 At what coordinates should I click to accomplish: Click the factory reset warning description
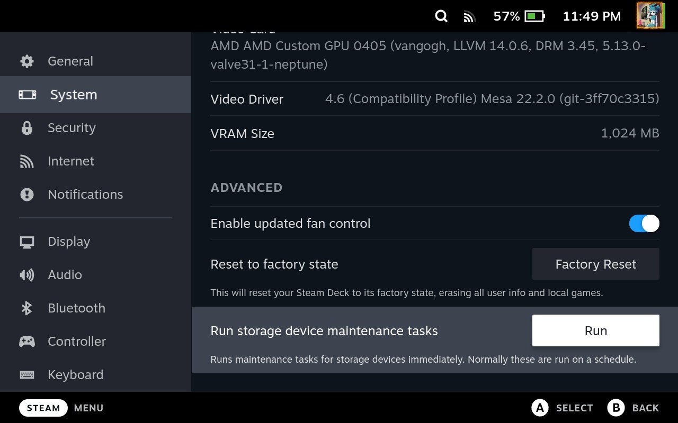(407, 292)
